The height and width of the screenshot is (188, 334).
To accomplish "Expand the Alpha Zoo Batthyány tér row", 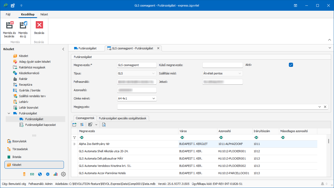I will click(74, 144).
